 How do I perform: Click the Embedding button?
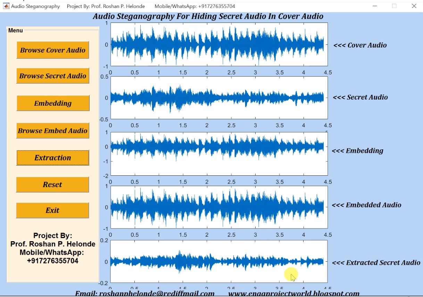53,103
